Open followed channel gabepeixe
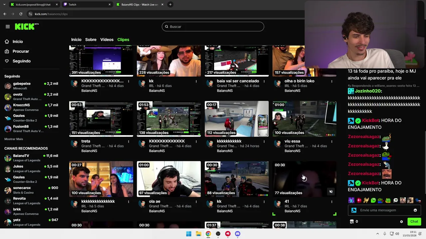 [x=31, y=86]
